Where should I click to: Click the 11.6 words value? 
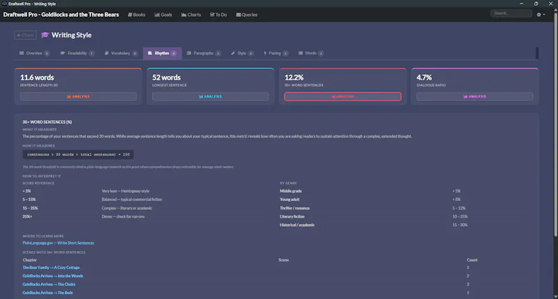click(x=37, y=77)
